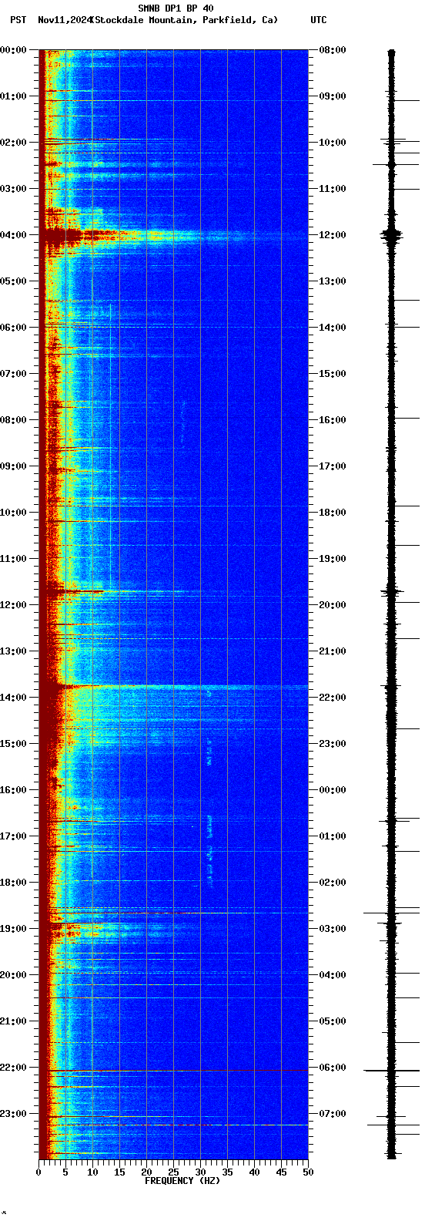Click the UTC time label '06:00'
This screenshot has width=425, height=1221.
(x=333, y=1068)
